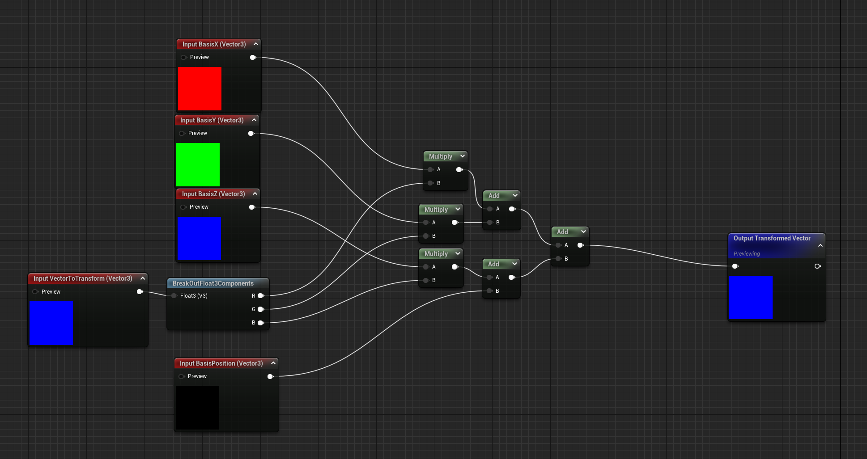Viewport: 867px width, 459px height.
Task: Toggle Preview on the Input BasisY node
Action: click(x=182, y=133)
